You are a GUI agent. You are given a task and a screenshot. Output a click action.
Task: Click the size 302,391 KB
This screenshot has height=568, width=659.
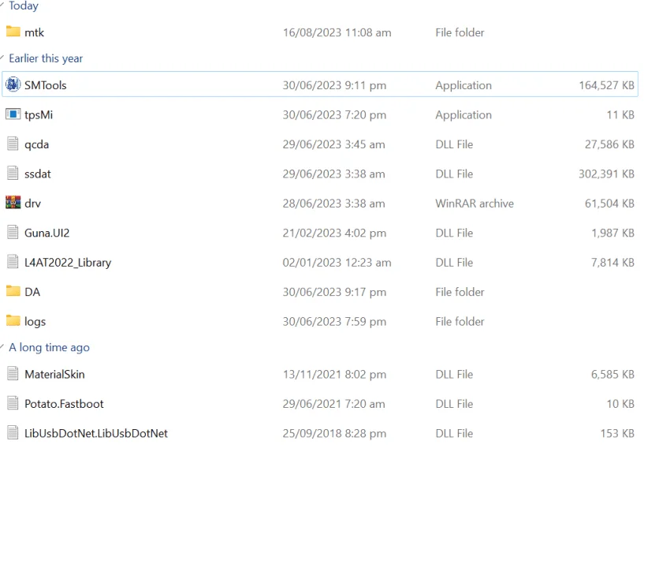click(606, 174)
